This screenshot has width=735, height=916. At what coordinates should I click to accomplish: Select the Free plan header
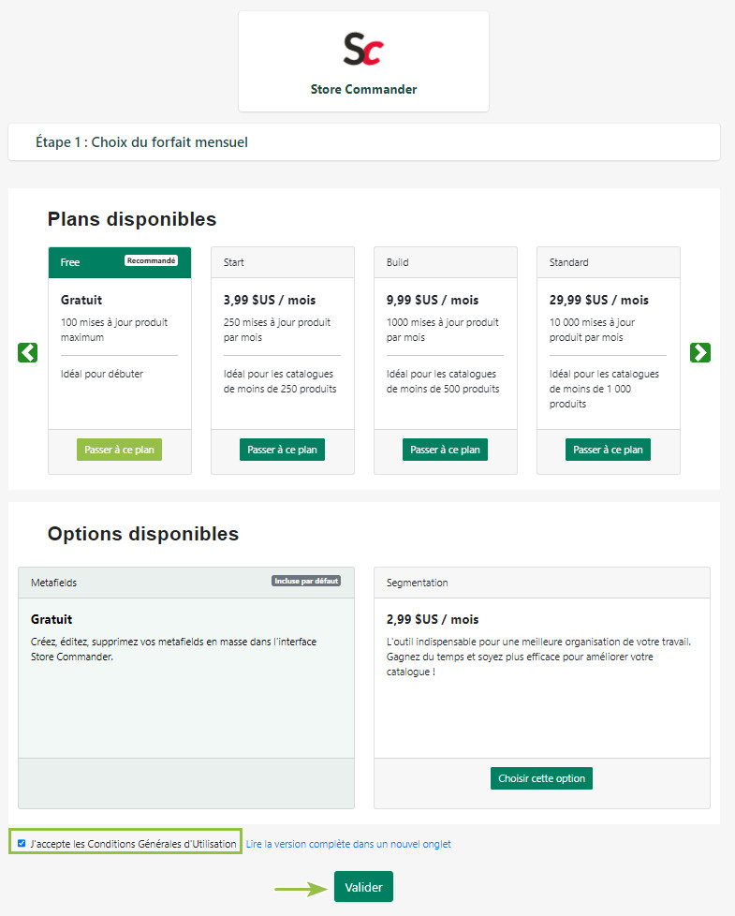coord(120,262)
